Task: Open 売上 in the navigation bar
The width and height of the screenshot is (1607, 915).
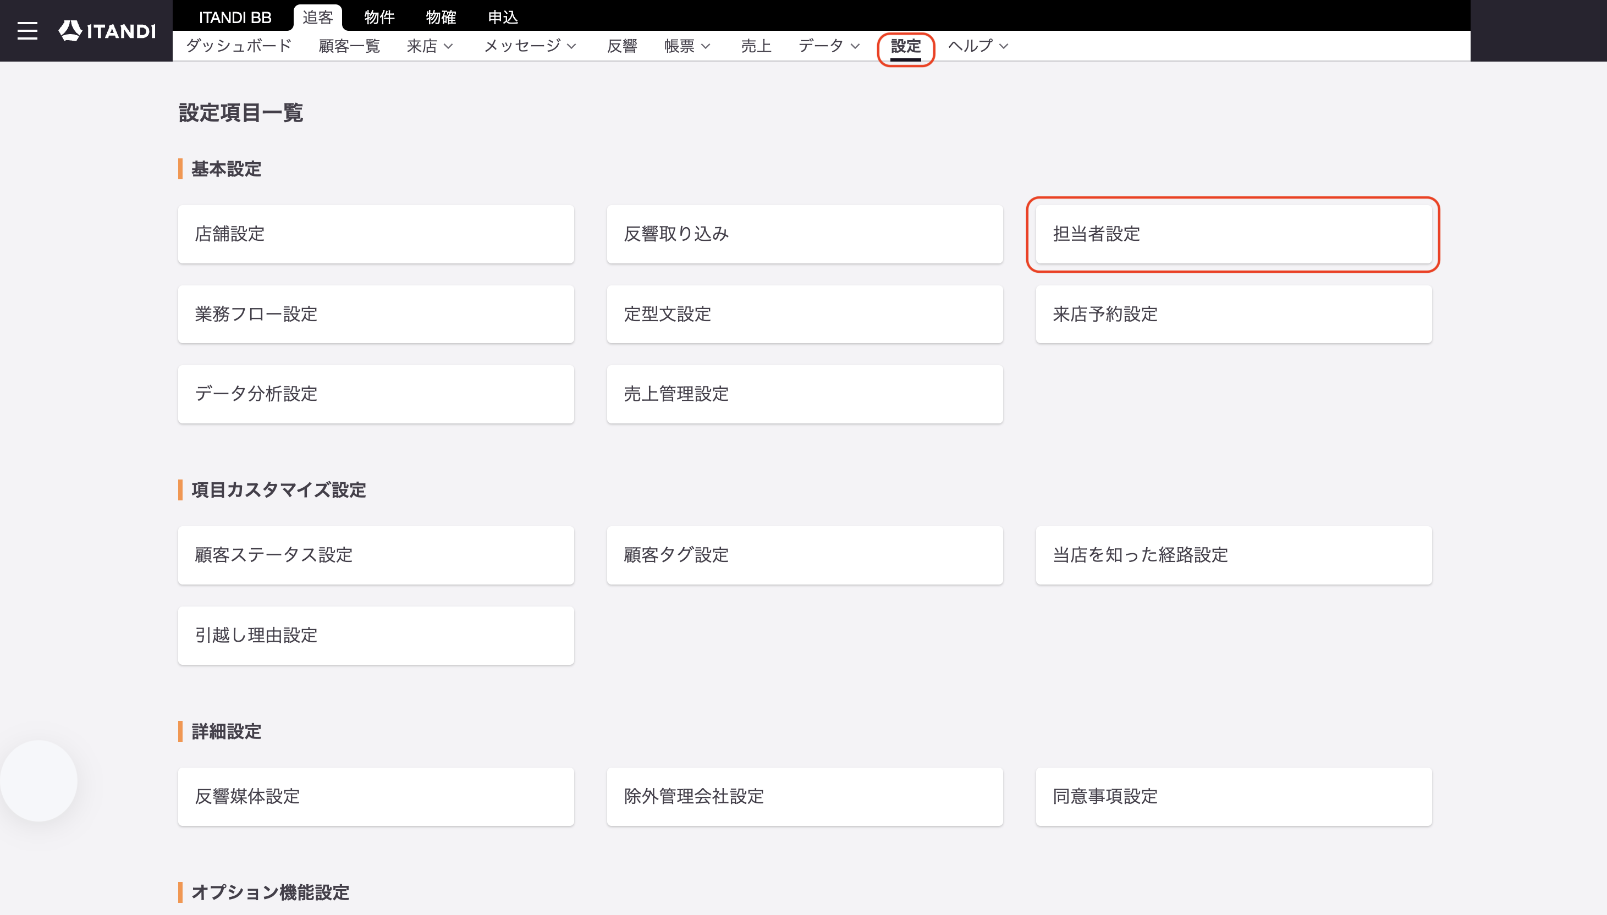Action: 756,46
